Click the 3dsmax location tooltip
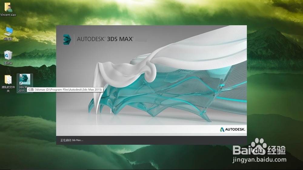 coord(65,90)
